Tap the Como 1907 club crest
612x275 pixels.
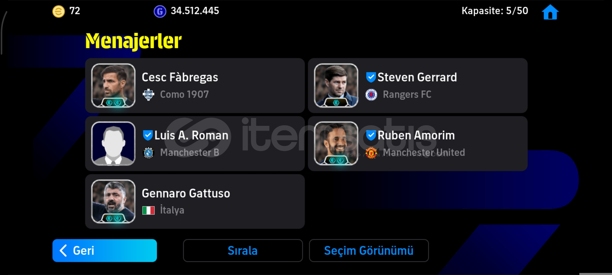pyautogui.click(x=148, y=95)
